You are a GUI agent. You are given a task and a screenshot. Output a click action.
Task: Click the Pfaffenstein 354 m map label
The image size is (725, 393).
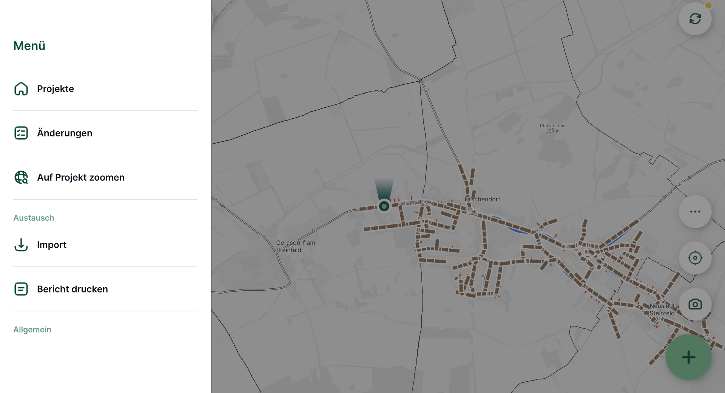click(x=553, y=128)
